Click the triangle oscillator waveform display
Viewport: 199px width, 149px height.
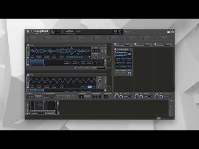pos(63,80)
